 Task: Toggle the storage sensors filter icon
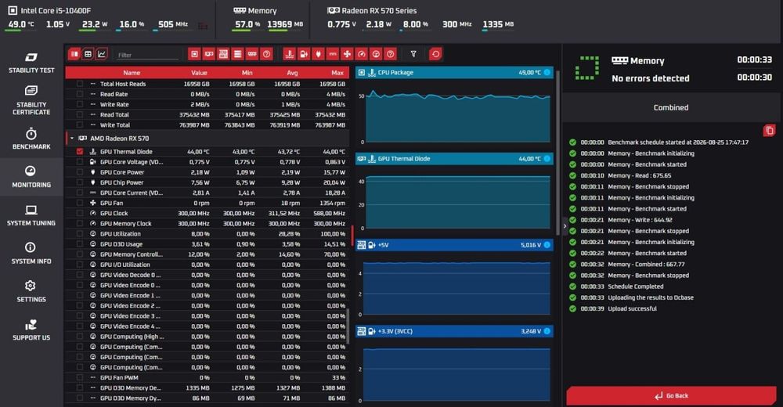(238, 54)
